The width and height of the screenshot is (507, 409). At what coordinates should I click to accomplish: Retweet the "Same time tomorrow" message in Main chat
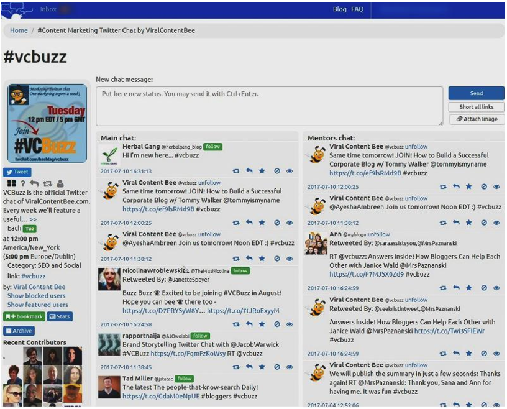coord(236,223)
